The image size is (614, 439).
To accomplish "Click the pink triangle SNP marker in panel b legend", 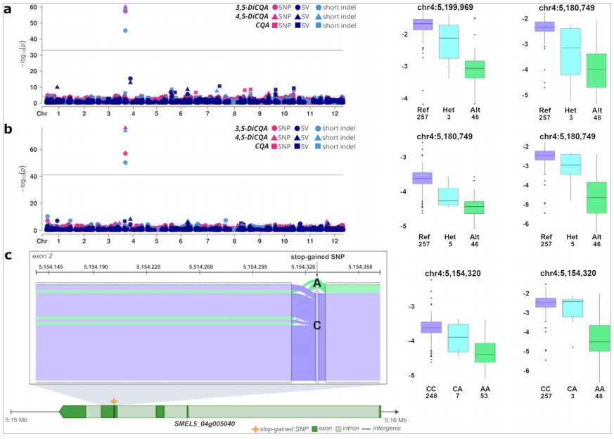I will 273,137.
